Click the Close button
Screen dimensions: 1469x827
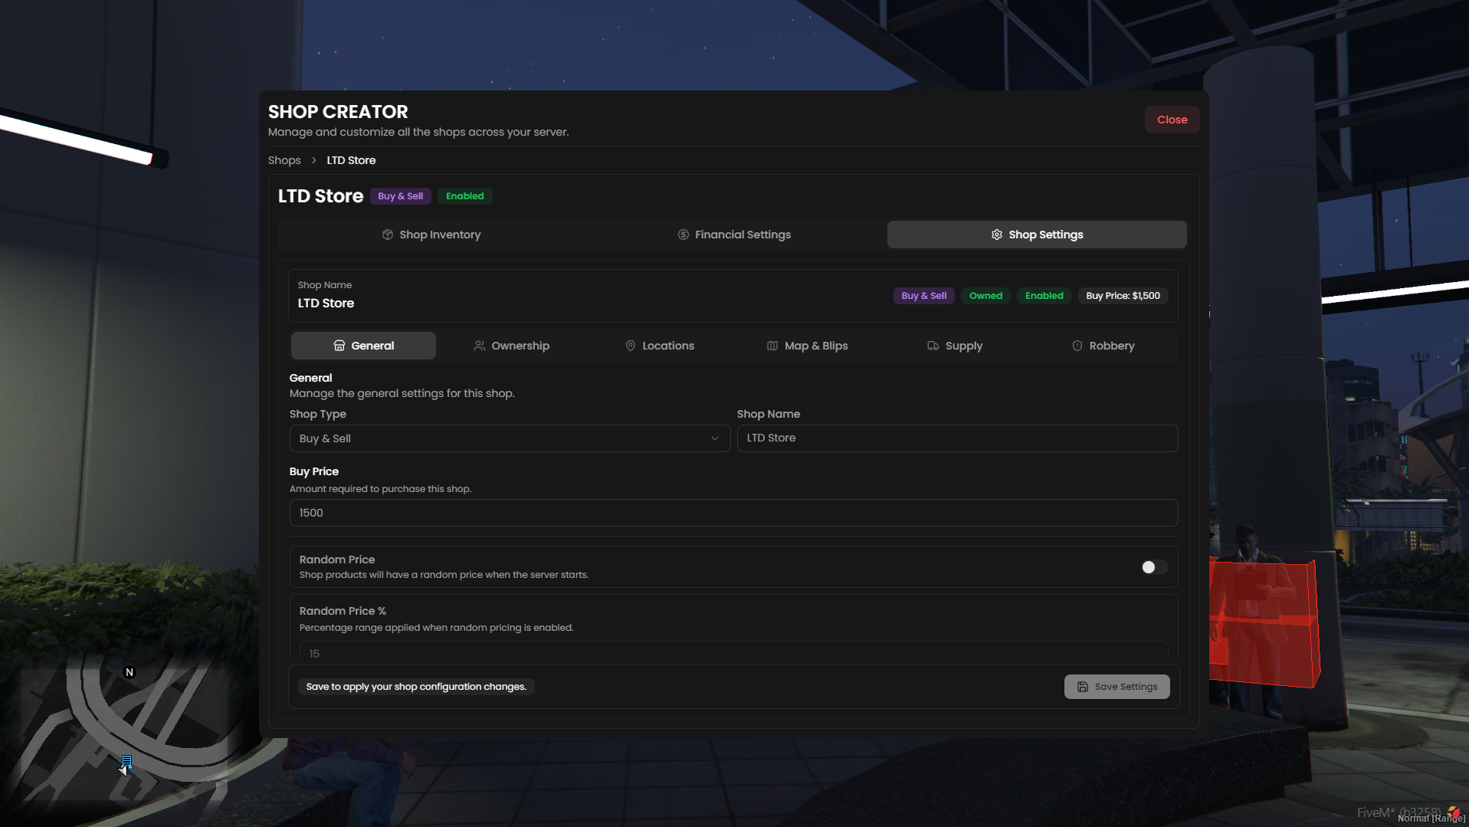coord(1172,120)
